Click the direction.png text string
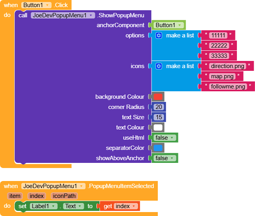Image resolution: width=255 pixels, height=216 pixels. tap(227, 66)
